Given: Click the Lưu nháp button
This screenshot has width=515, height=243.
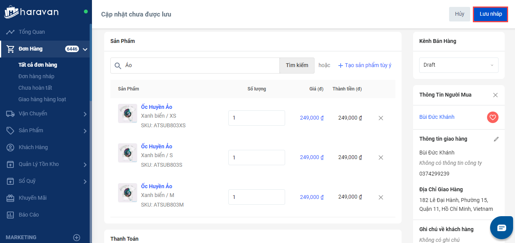Looking at the screenshot, I should tap(490, 14).
